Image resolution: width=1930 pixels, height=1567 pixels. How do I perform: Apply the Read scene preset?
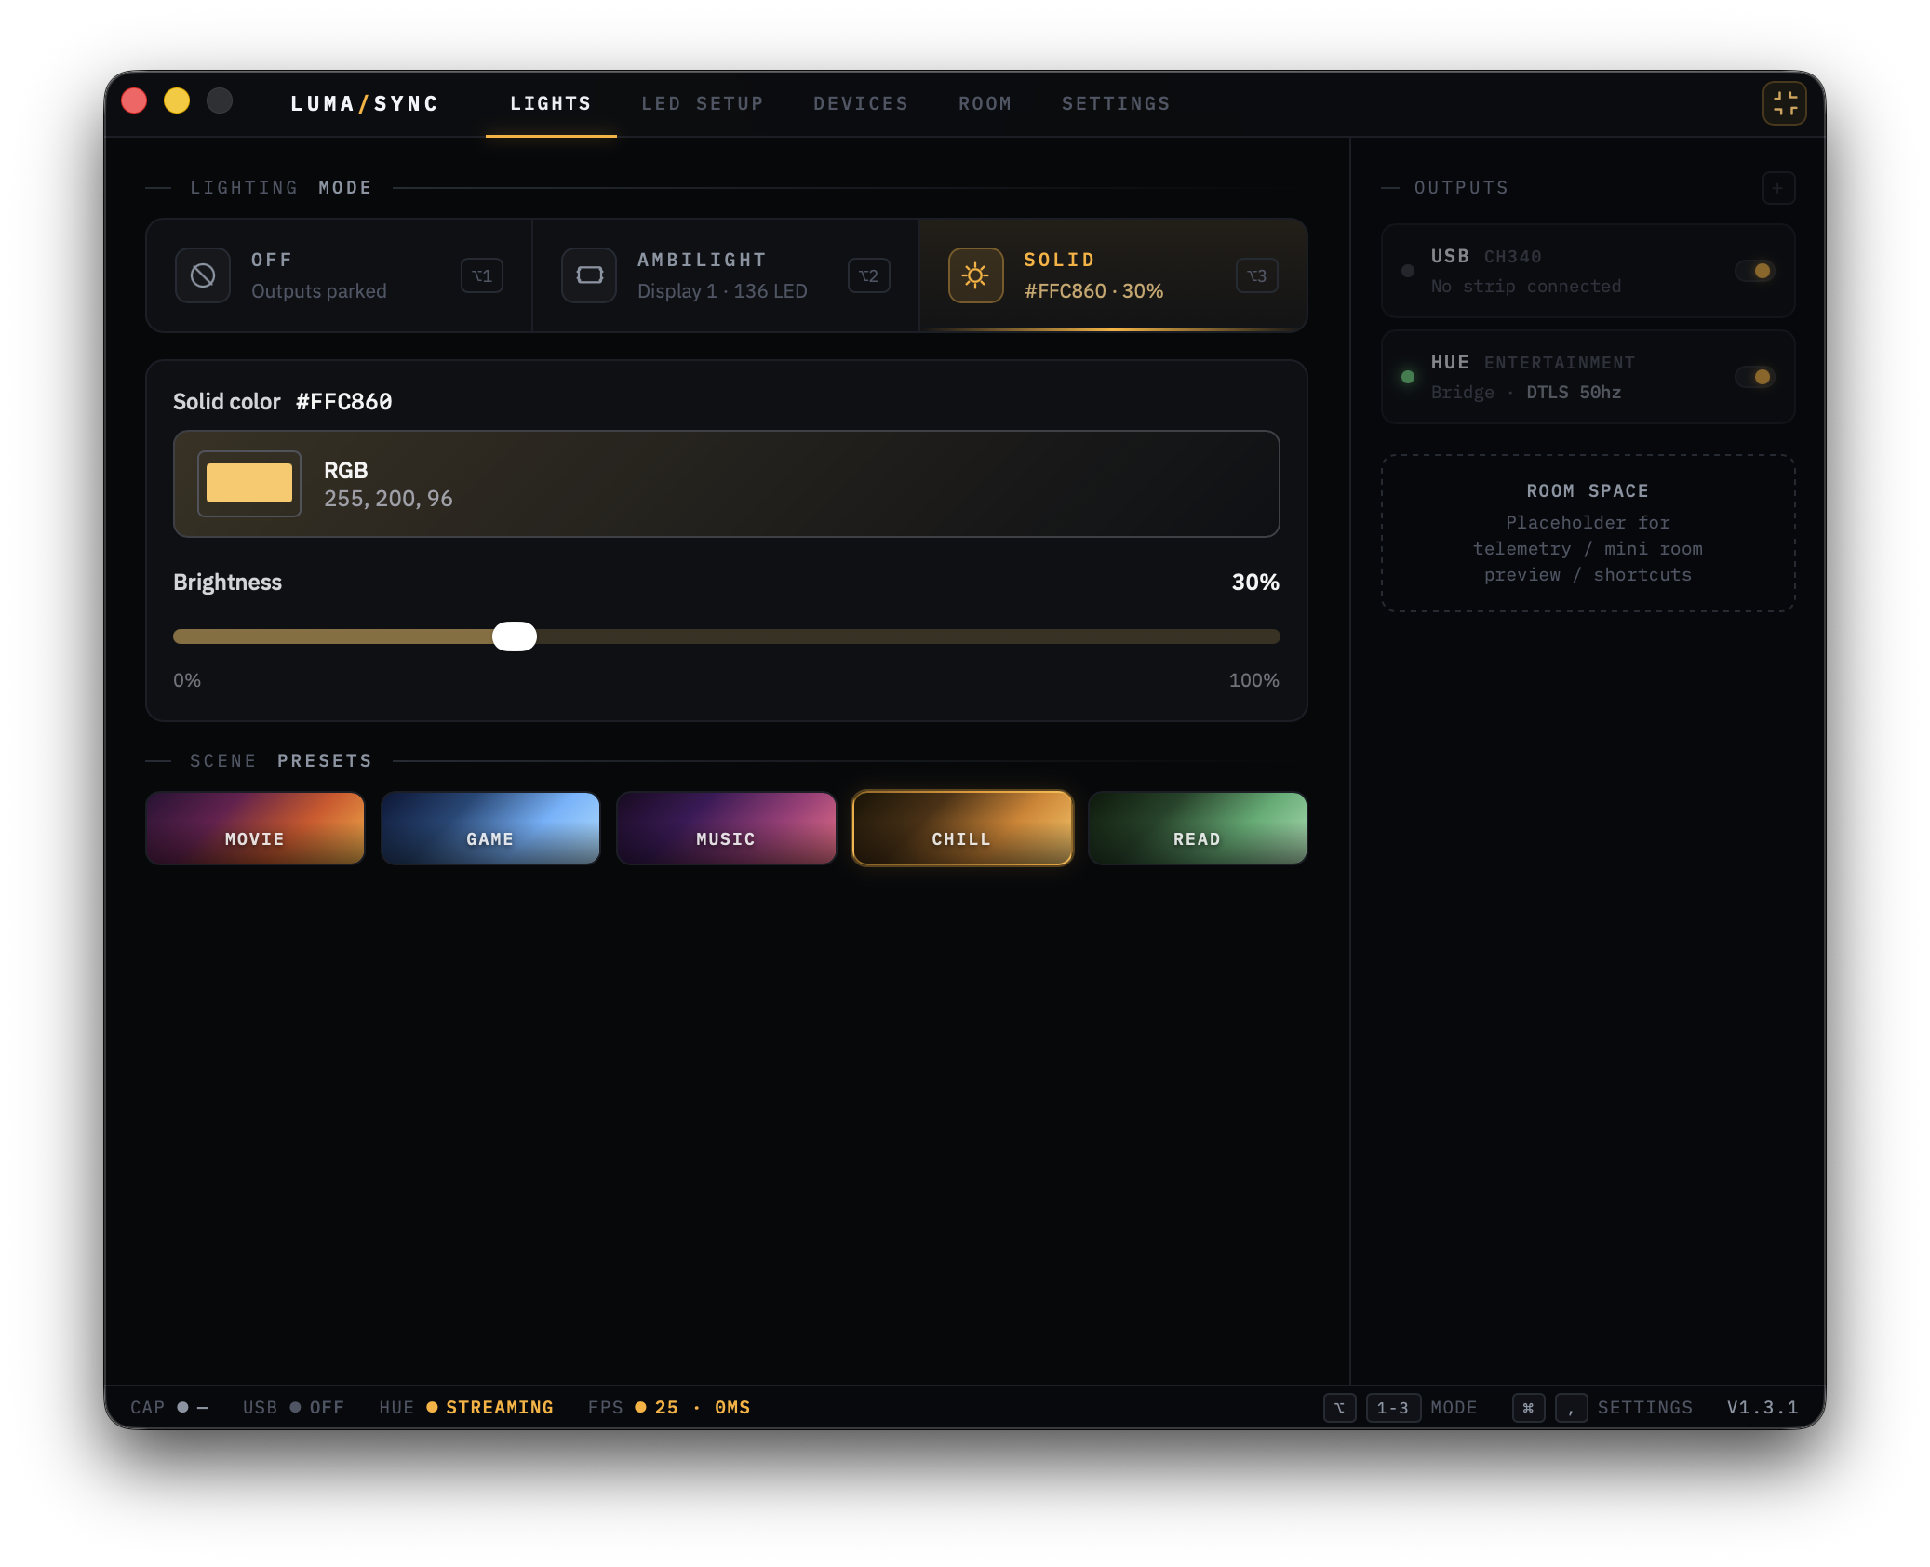point(1198,828)
